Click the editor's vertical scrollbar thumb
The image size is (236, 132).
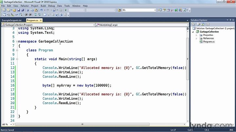[x=187, y=59]
